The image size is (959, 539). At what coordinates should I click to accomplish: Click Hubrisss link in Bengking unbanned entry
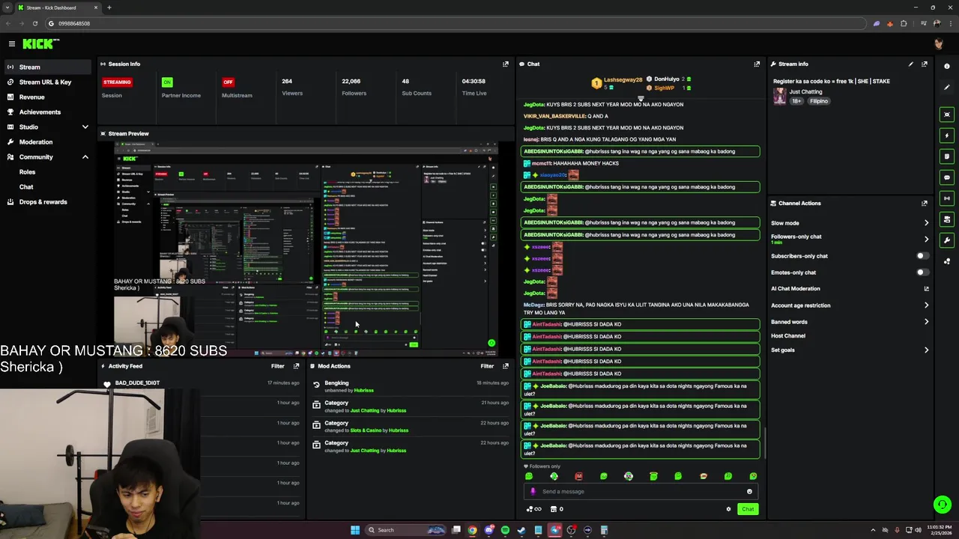tap(364, 391)
